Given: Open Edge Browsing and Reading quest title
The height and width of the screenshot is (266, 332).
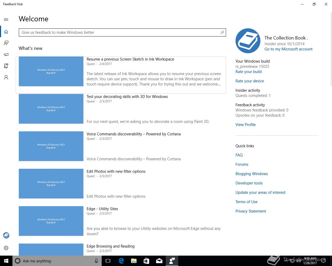Looking at the screenshot, I should click(x=110, y=246).
